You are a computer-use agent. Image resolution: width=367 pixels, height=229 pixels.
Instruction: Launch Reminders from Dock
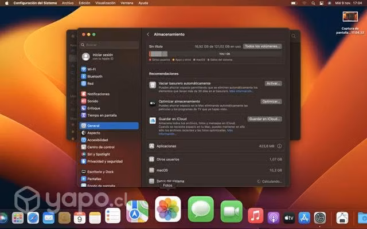[112, 215]
